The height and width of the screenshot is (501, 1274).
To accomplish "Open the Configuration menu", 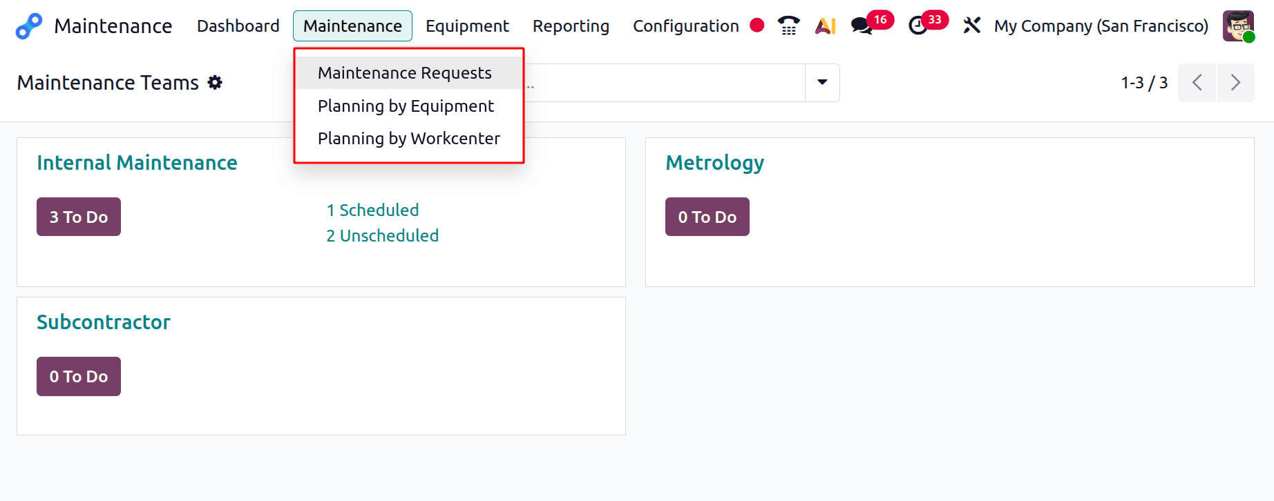I will pos(686,26).
